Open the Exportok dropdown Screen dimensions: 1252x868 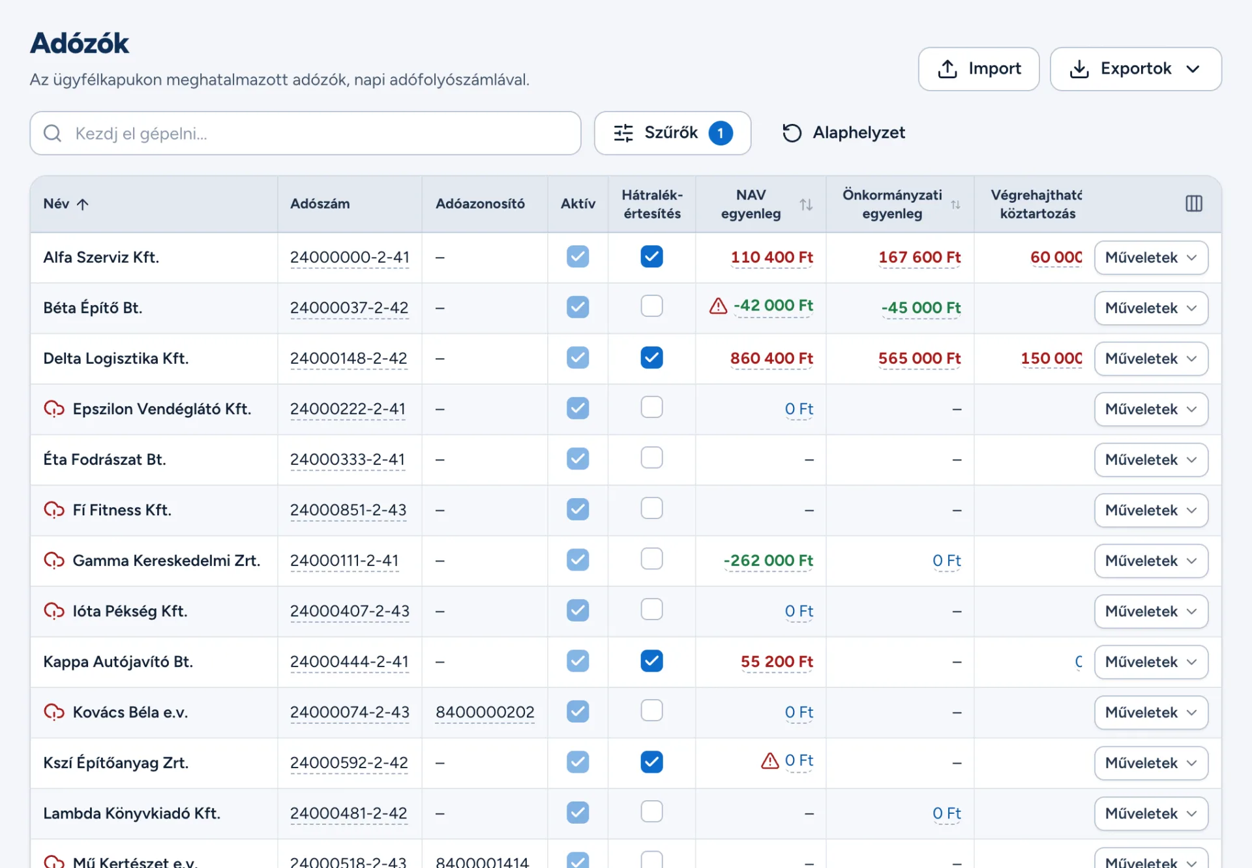point(1135,68)
